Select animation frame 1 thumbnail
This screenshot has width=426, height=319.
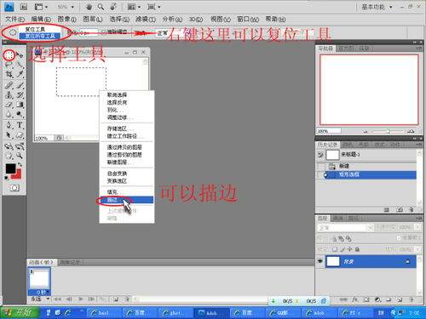(x=39, y=278)
